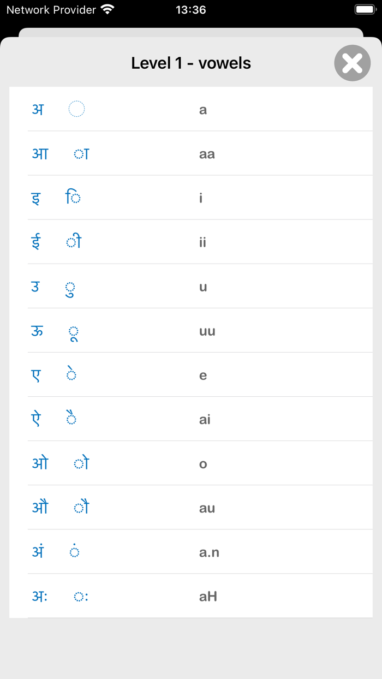The height and width of the screenshot is (679, 382).
Task: Select the transliteration 'uu'
Action: pyautogui.click(x=207, y=330)
